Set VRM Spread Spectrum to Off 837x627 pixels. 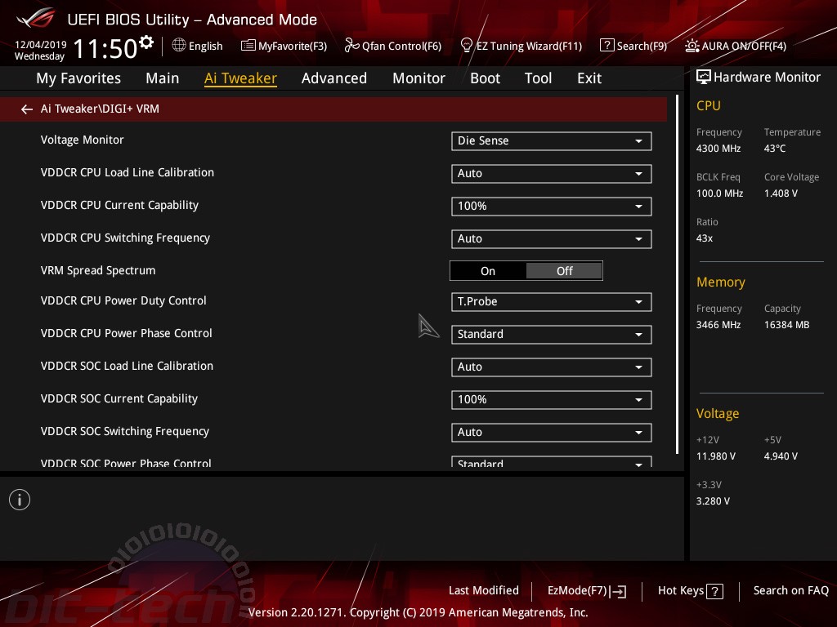pyautogui.click(x=564, y=271)
